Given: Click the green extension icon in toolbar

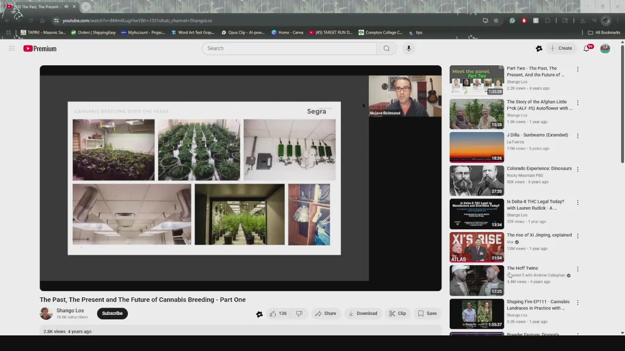Looking at the screenshot, I should [x=512, y=20].
